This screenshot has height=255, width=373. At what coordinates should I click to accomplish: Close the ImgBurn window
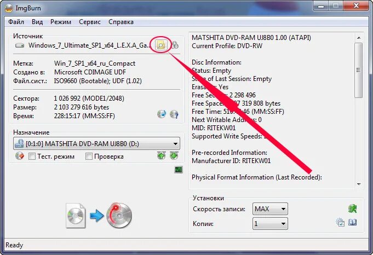pyautogui.click(x=356, y=6)
